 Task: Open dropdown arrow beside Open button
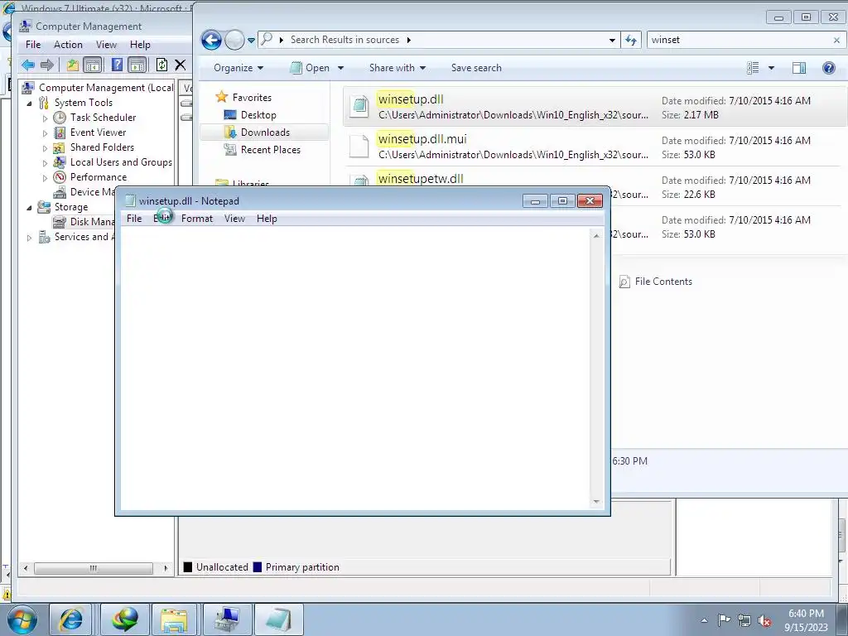pyautogui.click(x=340, y=68)
